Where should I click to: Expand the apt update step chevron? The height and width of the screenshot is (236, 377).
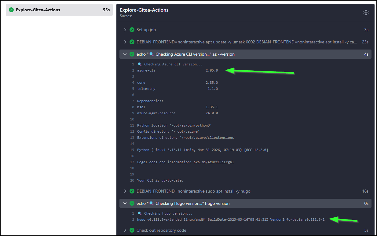(125, 42)
